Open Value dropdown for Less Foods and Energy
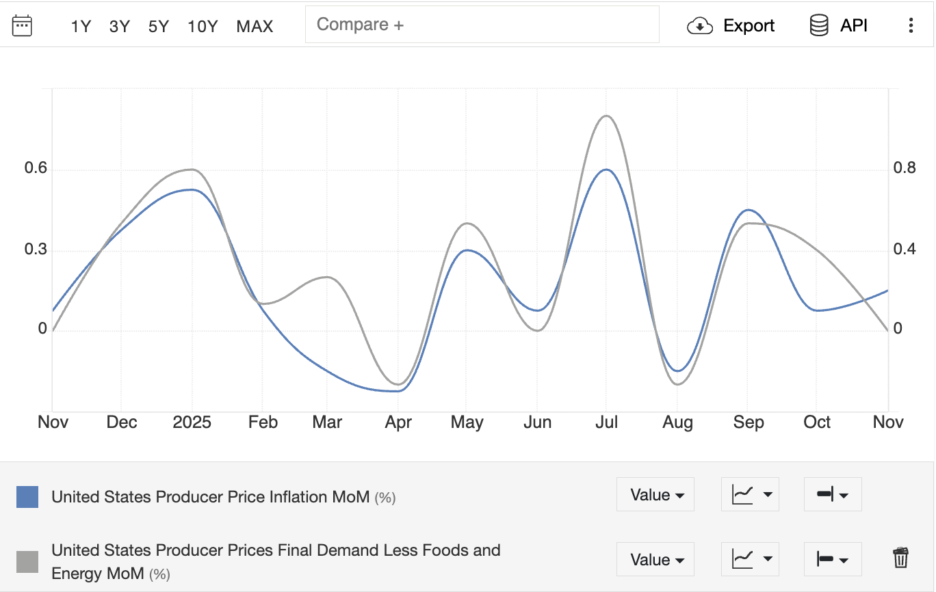 655,560
